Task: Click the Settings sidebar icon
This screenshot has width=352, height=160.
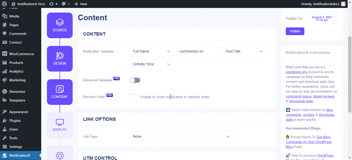Action: pos(4,147)
